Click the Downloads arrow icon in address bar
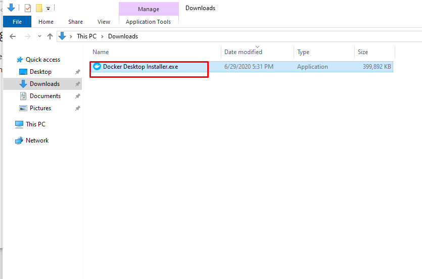The width and height of the screenshot is (422, 279). click(62, 36)
